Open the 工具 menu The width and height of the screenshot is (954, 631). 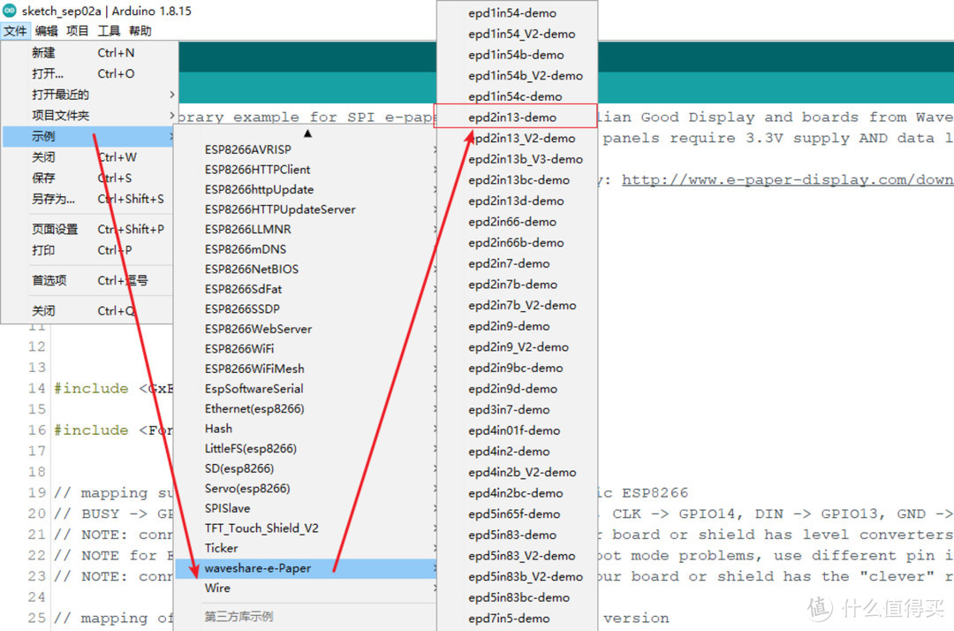click(109, 30)
